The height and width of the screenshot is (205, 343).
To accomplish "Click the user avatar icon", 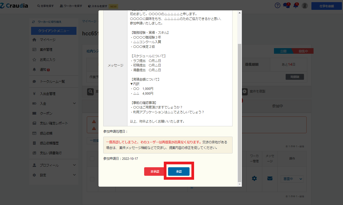I will click(305, 6).
